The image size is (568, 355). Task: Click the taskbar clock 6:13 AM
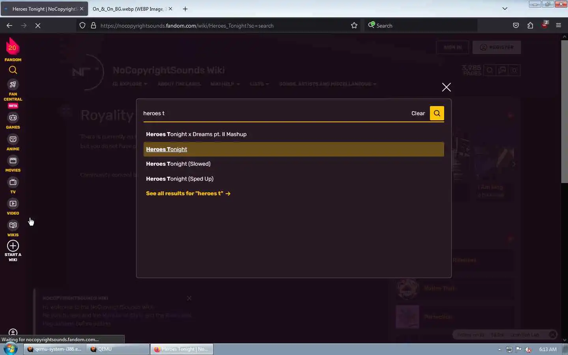548,349
